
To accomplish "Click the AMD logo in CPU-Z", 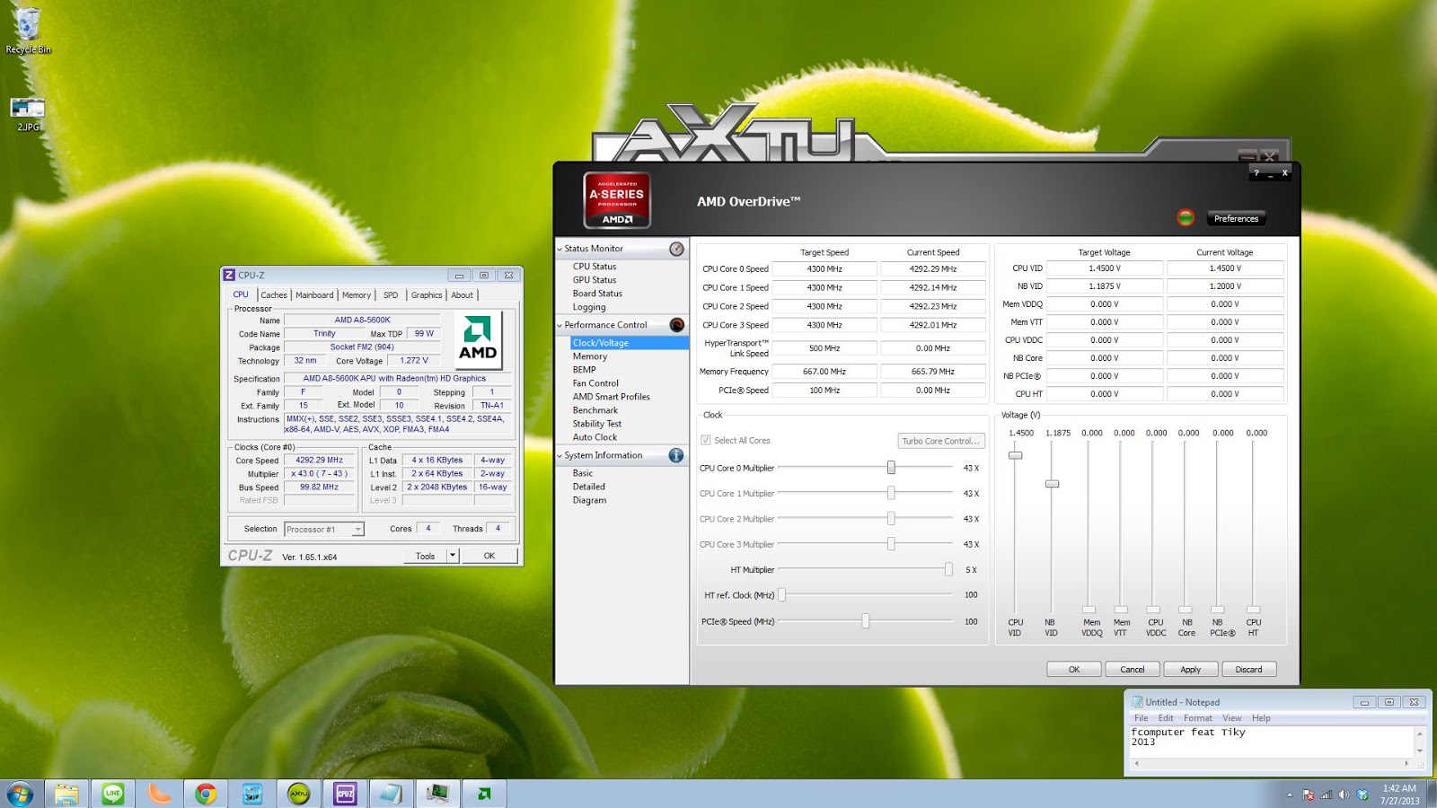I will click(x=478, y=338).
